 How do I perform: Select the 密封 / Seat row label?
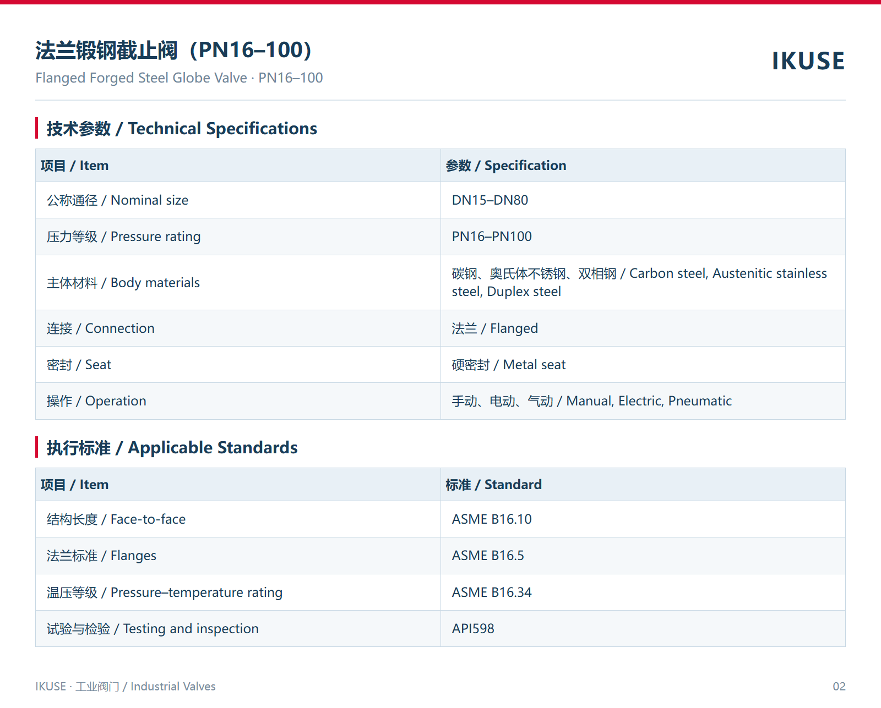point(79,365)
